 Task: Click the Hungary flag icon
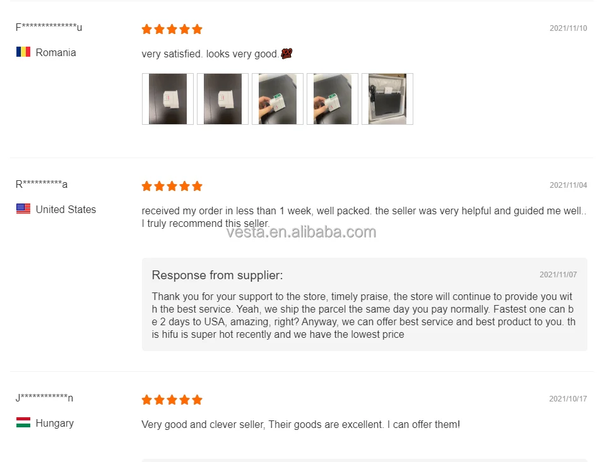(x=23, y=423)
